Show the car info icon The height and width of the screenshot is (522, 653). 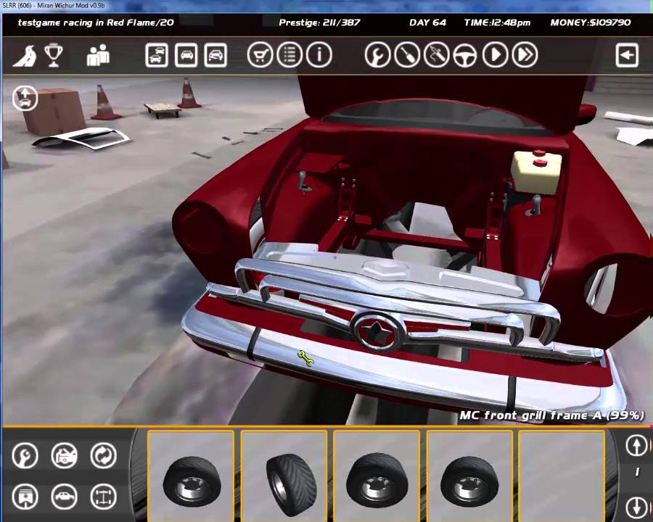[x=319, y=55]
